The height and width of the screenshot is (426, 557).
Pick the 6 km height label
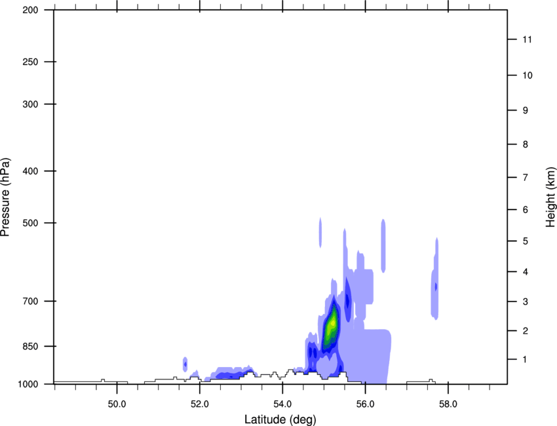click(x=526, y=210)
